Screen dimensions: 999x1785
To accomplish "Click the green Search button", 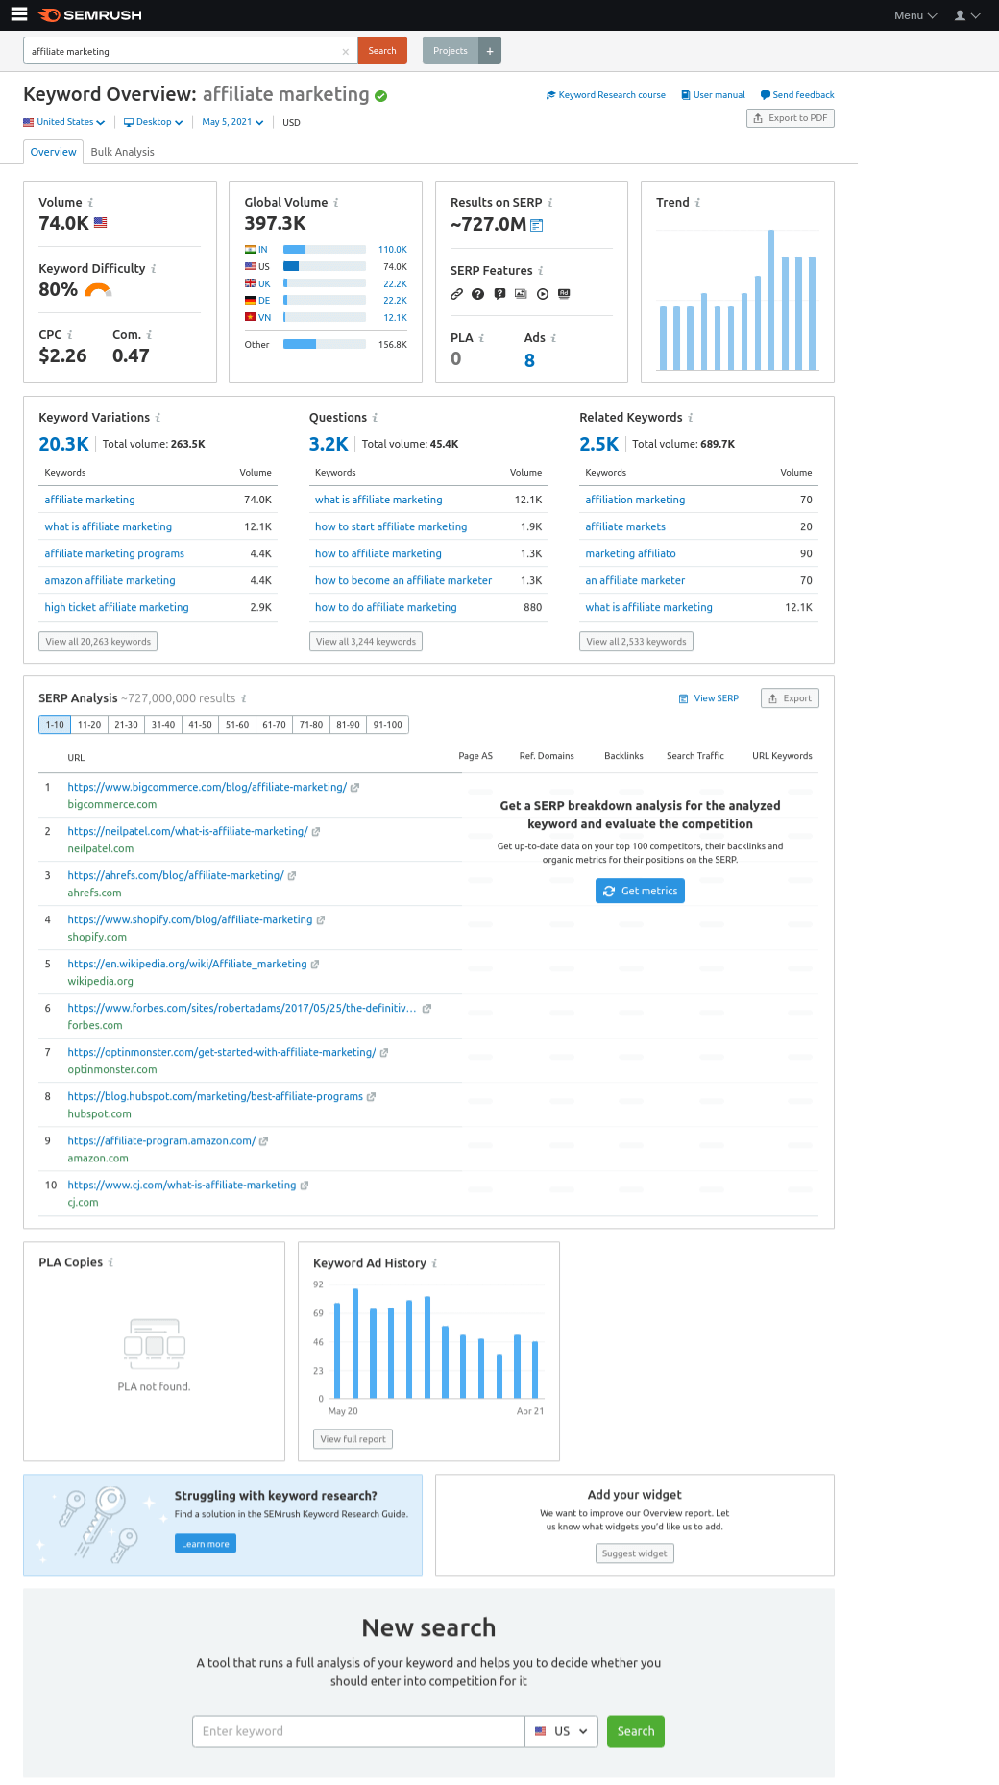I will coord(636,1731).
